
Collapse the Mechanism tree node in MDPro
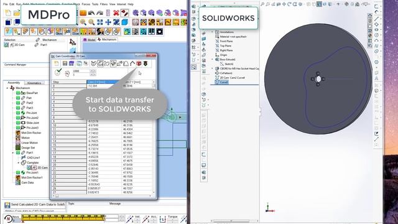point(7,88)
